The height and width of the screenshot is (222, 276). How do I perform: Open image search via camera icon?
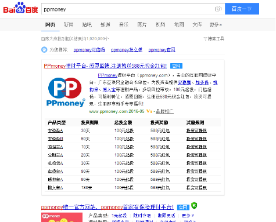(218, 9)
